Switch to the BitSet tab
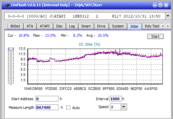This screenshot has width=173, height=119. tap(15, 26)
